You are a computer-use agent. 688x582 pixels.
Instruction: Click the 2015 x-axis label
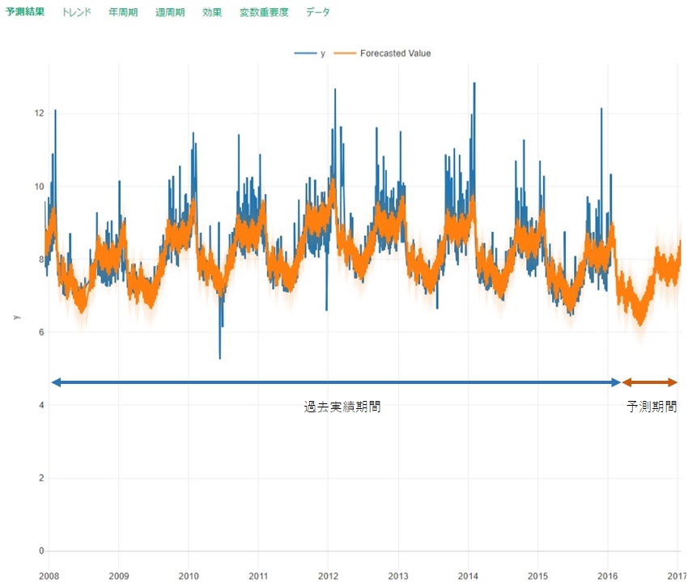pos(537,576)
